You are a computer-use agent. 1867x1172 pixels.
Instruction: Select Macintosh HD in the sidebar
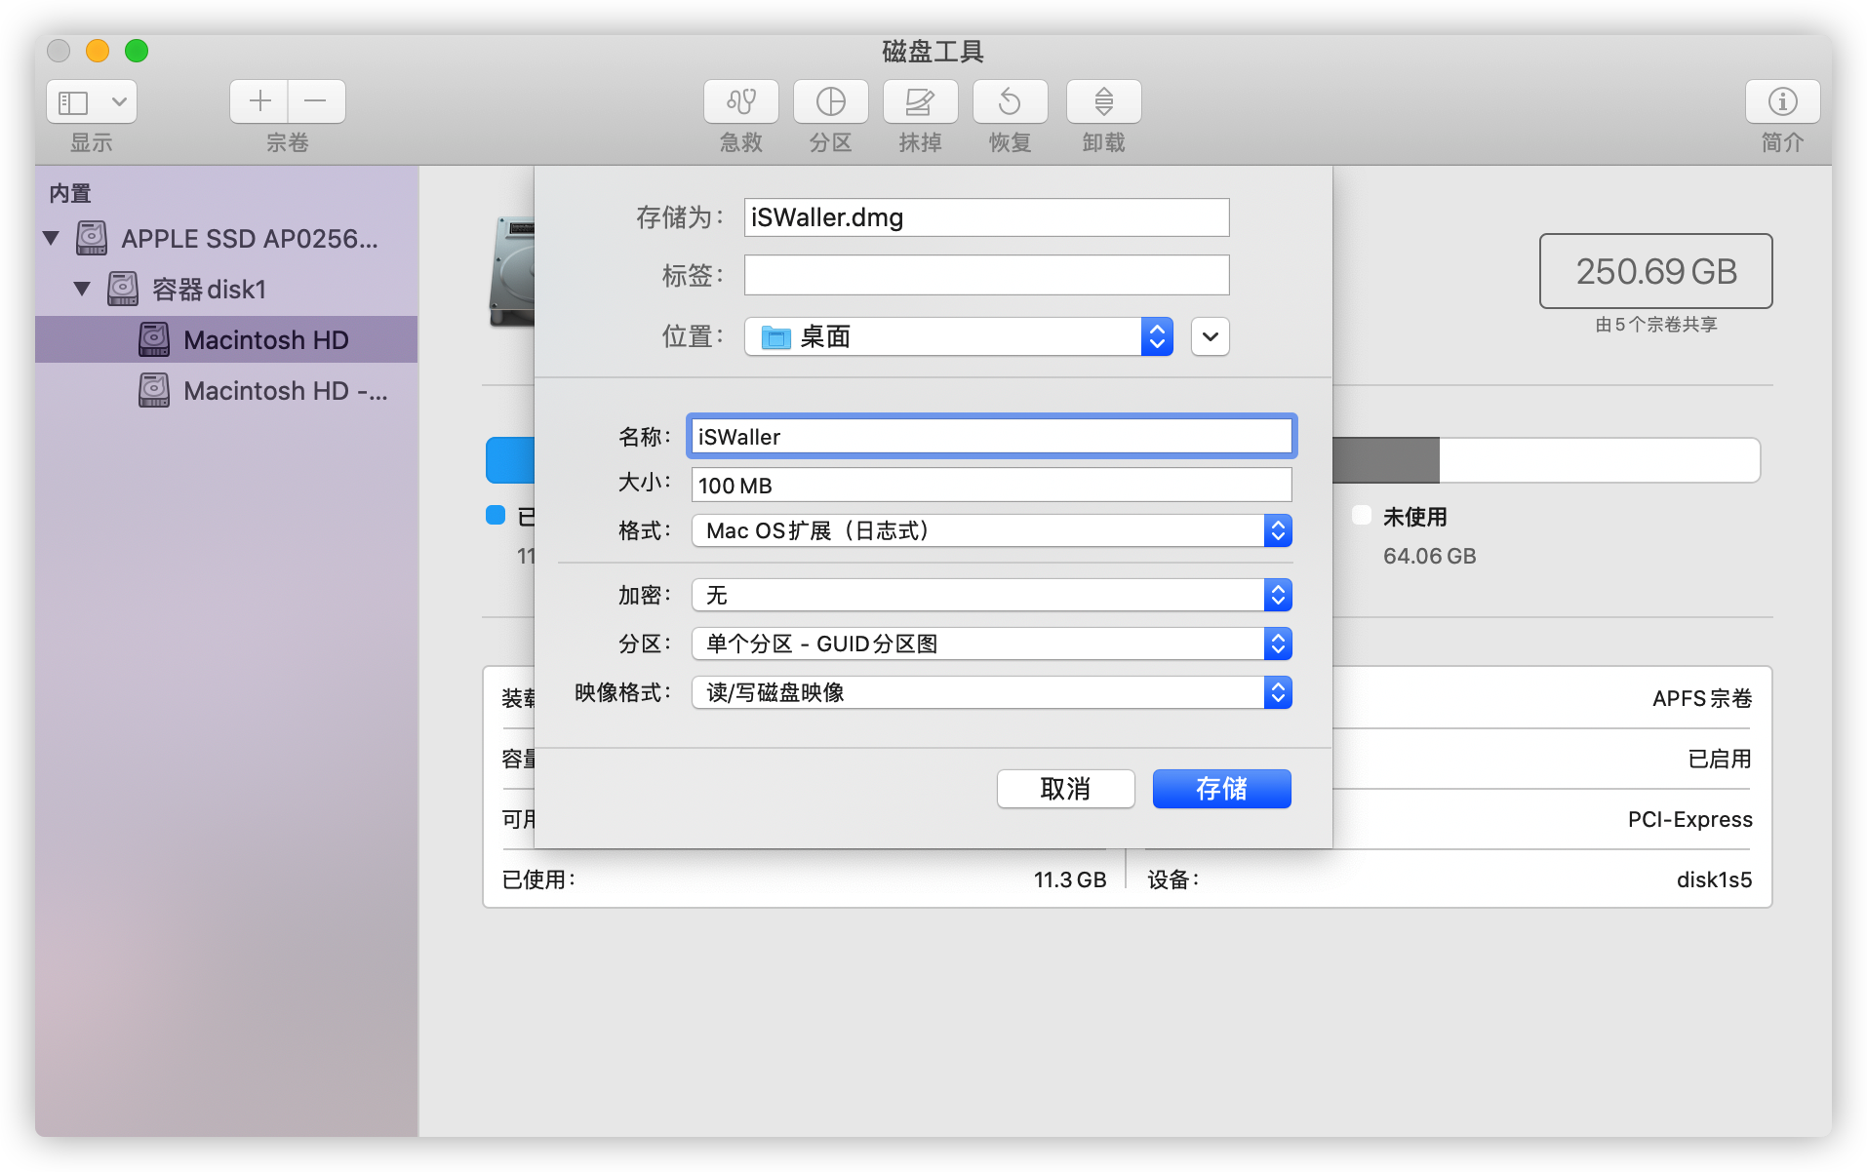click(265, 339)
